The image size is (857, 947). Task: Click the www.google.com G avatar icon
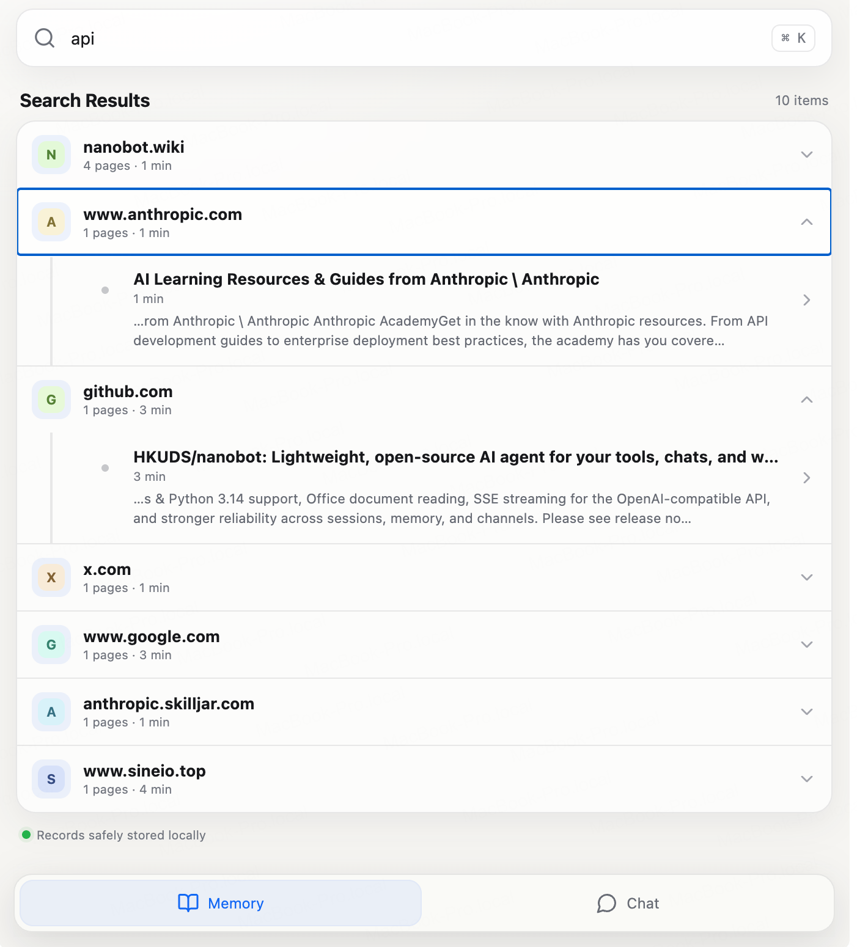point(51,645)
